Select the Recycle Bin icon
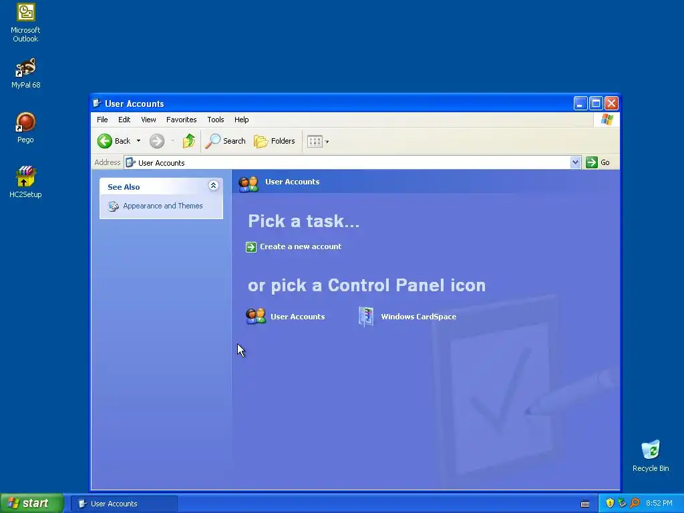This screenshot has width=684, height=513. 651,456
